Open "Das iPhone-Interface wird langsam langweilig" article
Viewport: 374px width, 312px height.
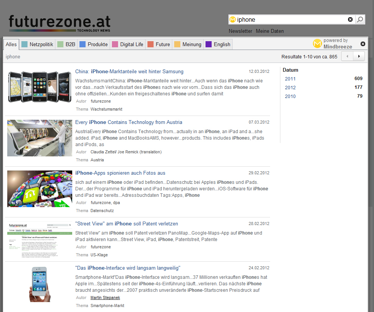point(128,268)
